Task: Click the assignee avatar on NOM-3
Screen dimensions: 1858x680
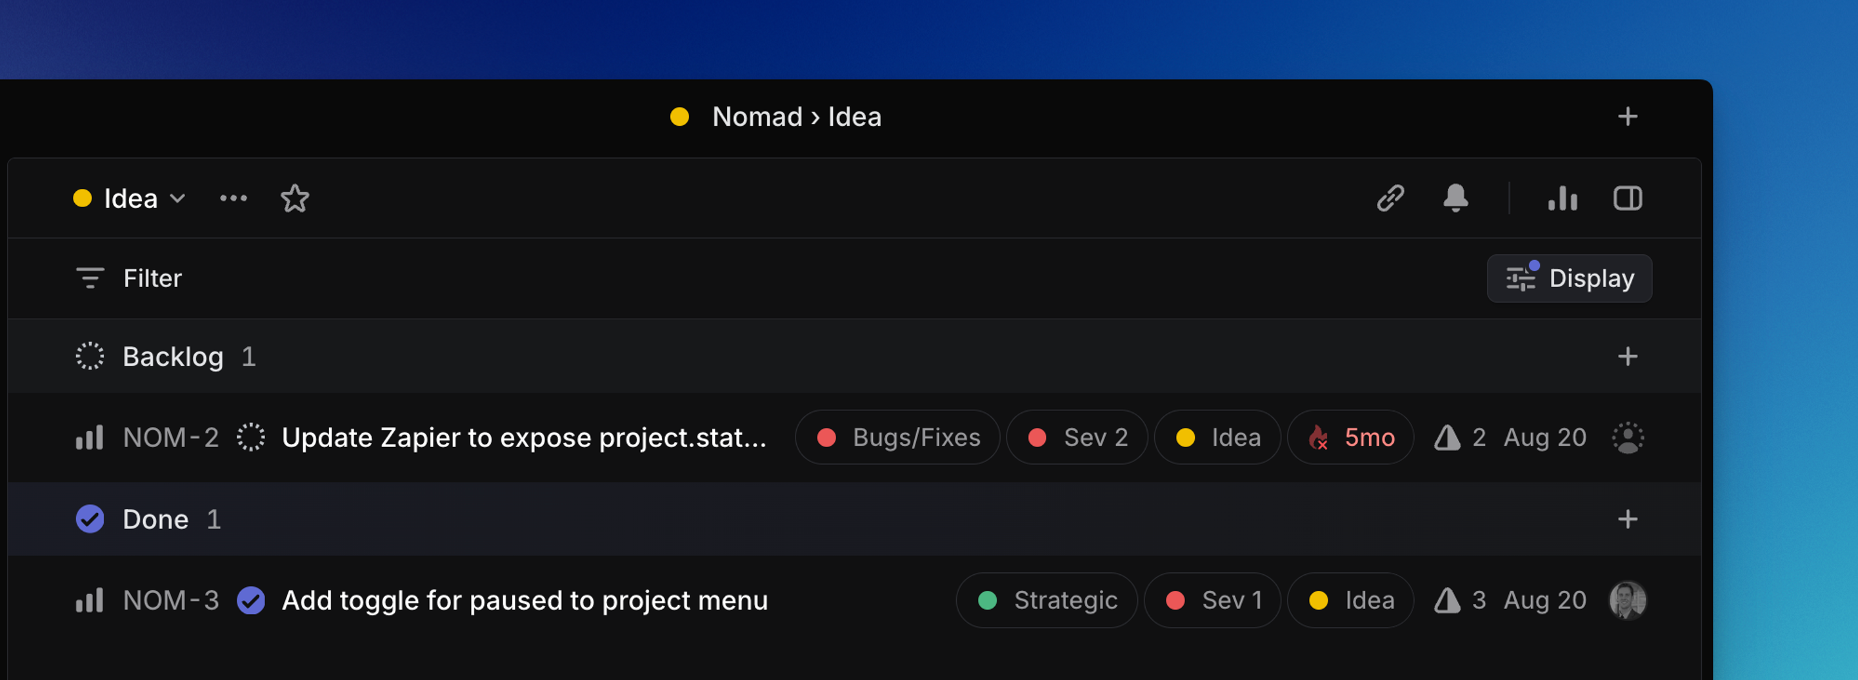Action: coord(1628,600)
